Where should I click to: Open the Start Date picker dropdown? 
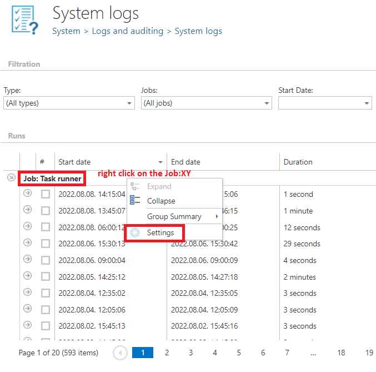coord(367,103)
